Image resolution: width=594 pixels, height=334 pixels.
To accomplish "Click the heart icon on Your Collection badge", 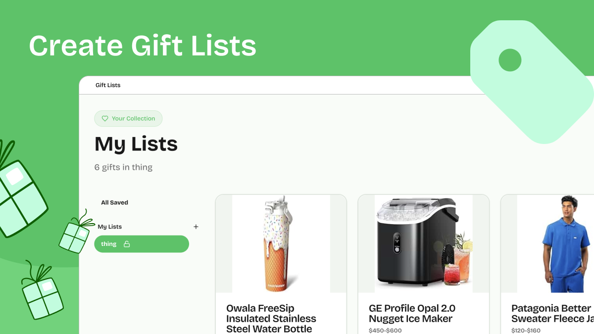I will [x=104, y=118].
